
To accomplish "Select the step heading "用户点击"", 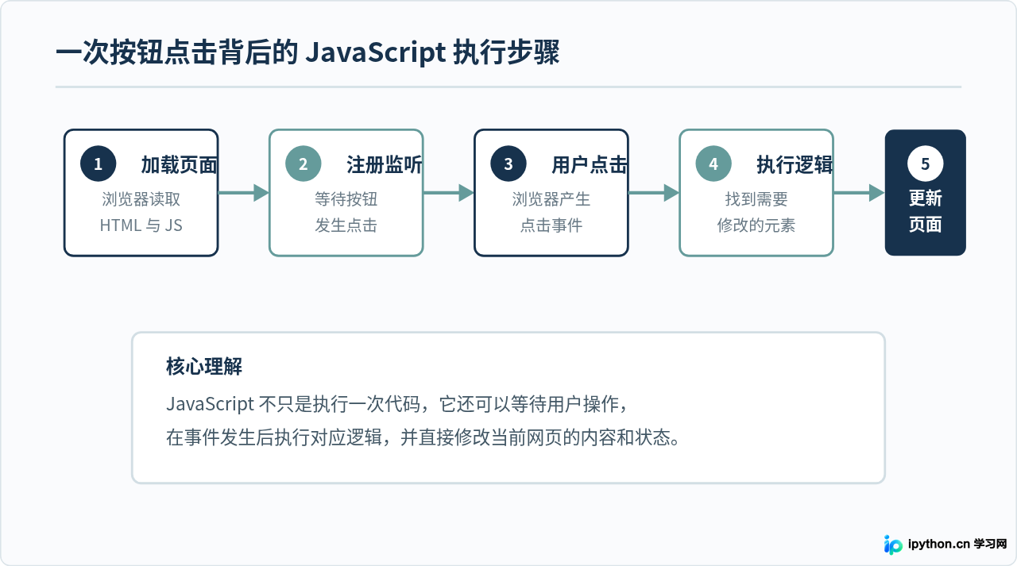I will click(x=590, y=165).
